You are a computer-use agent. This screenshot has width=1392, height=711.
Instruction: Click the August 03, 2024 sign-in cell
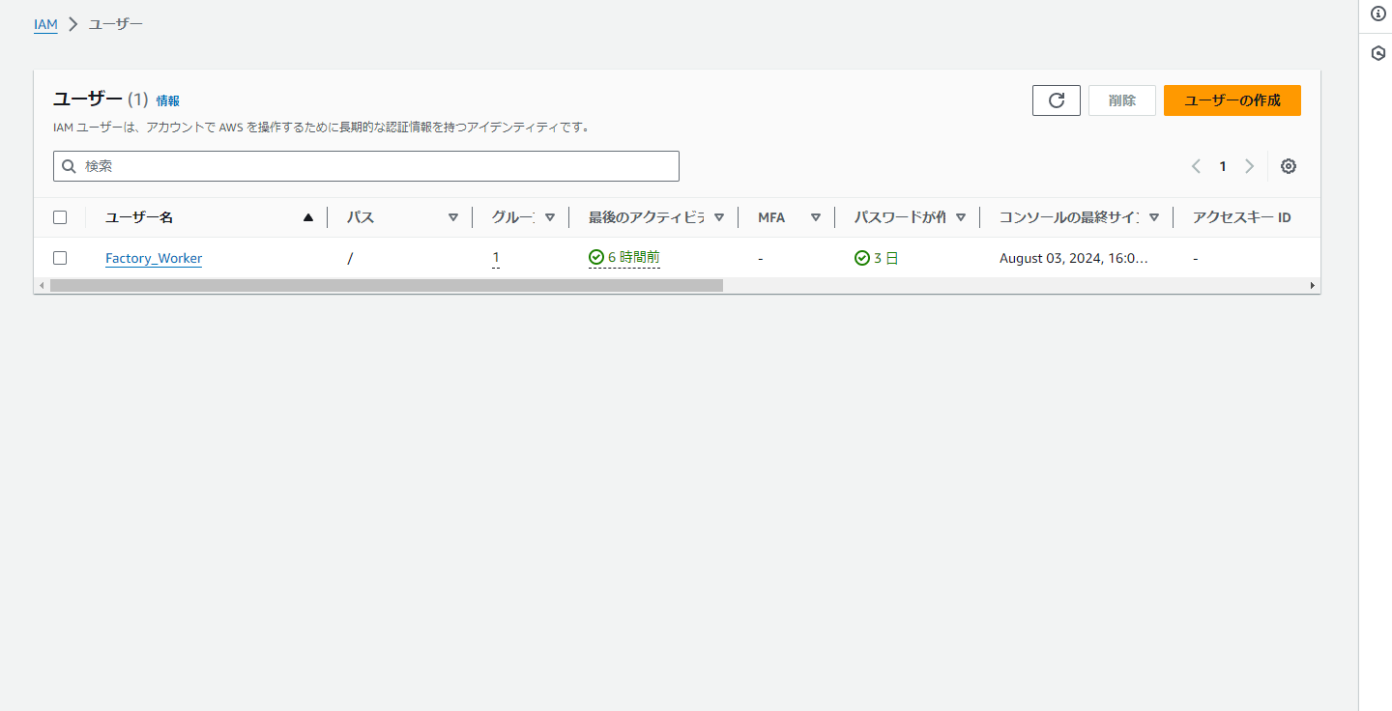pyautogui.click(x=1074, y=258)
